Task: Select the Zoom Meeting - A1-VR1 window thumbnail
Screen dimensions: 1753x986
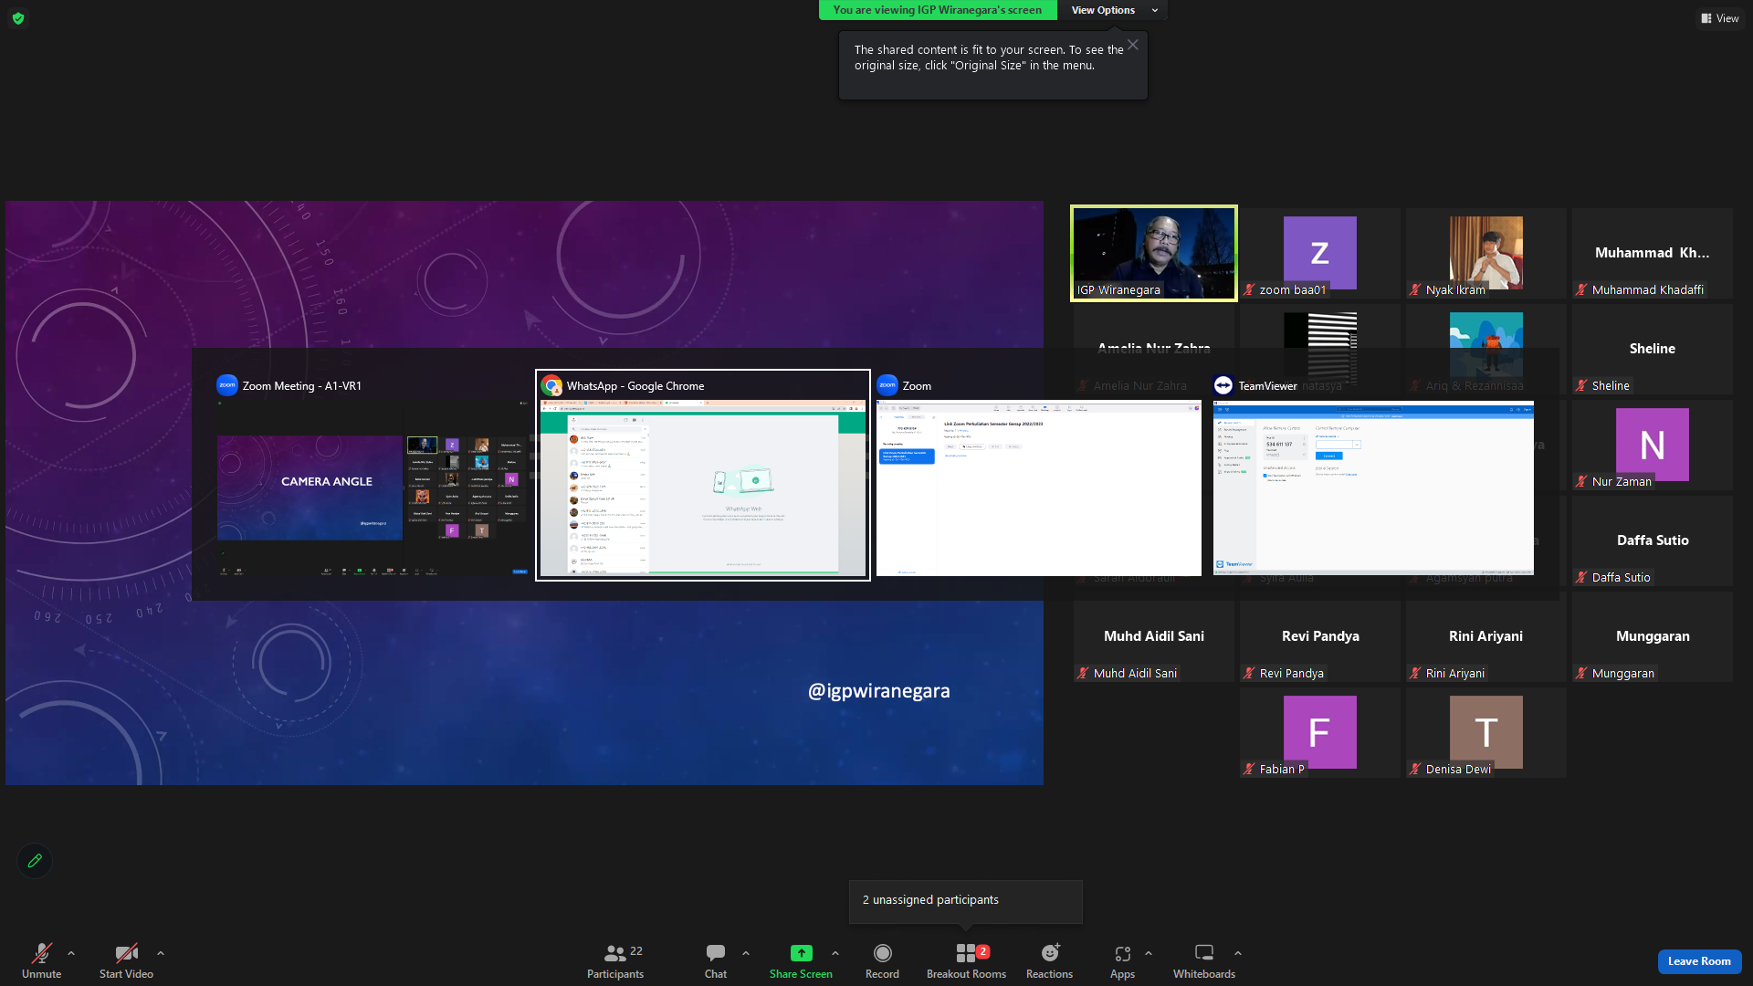Action: click(373, 488)
